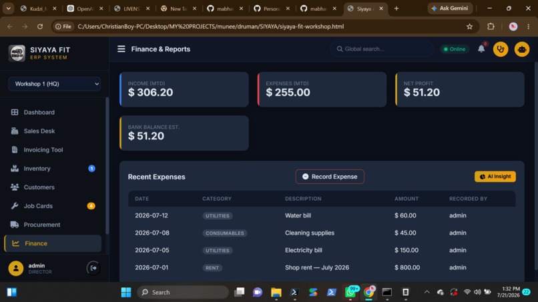The height and width of the screenshot is (302, 538).
Task: Click the Income (MTD) card
Action: coord(184,89)
